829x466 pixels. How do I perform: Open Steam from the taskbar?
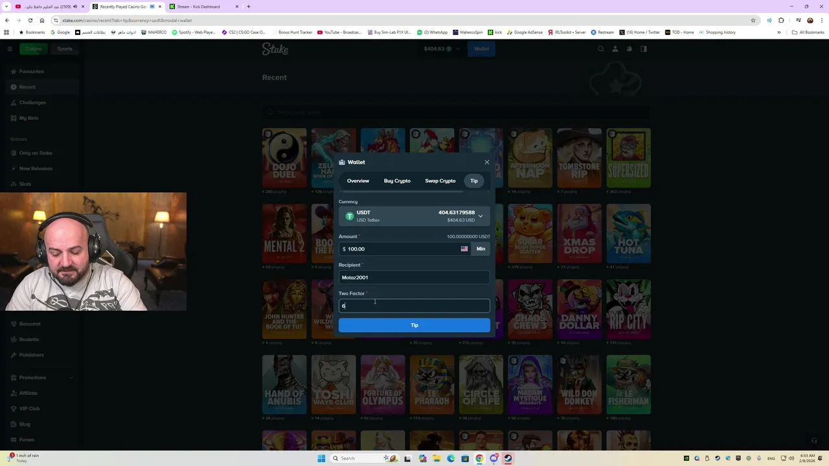(x=508, y=458)
